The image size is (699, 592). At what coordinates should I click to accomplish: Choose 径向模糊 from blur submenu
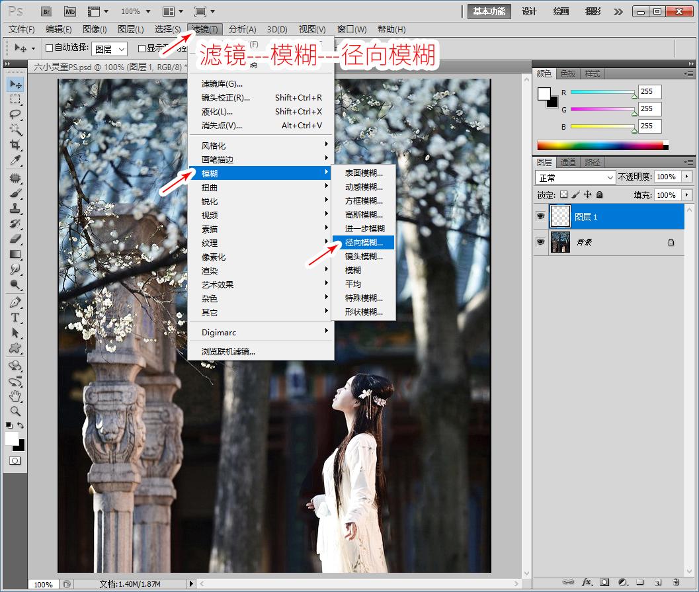(x=363, y=242)
